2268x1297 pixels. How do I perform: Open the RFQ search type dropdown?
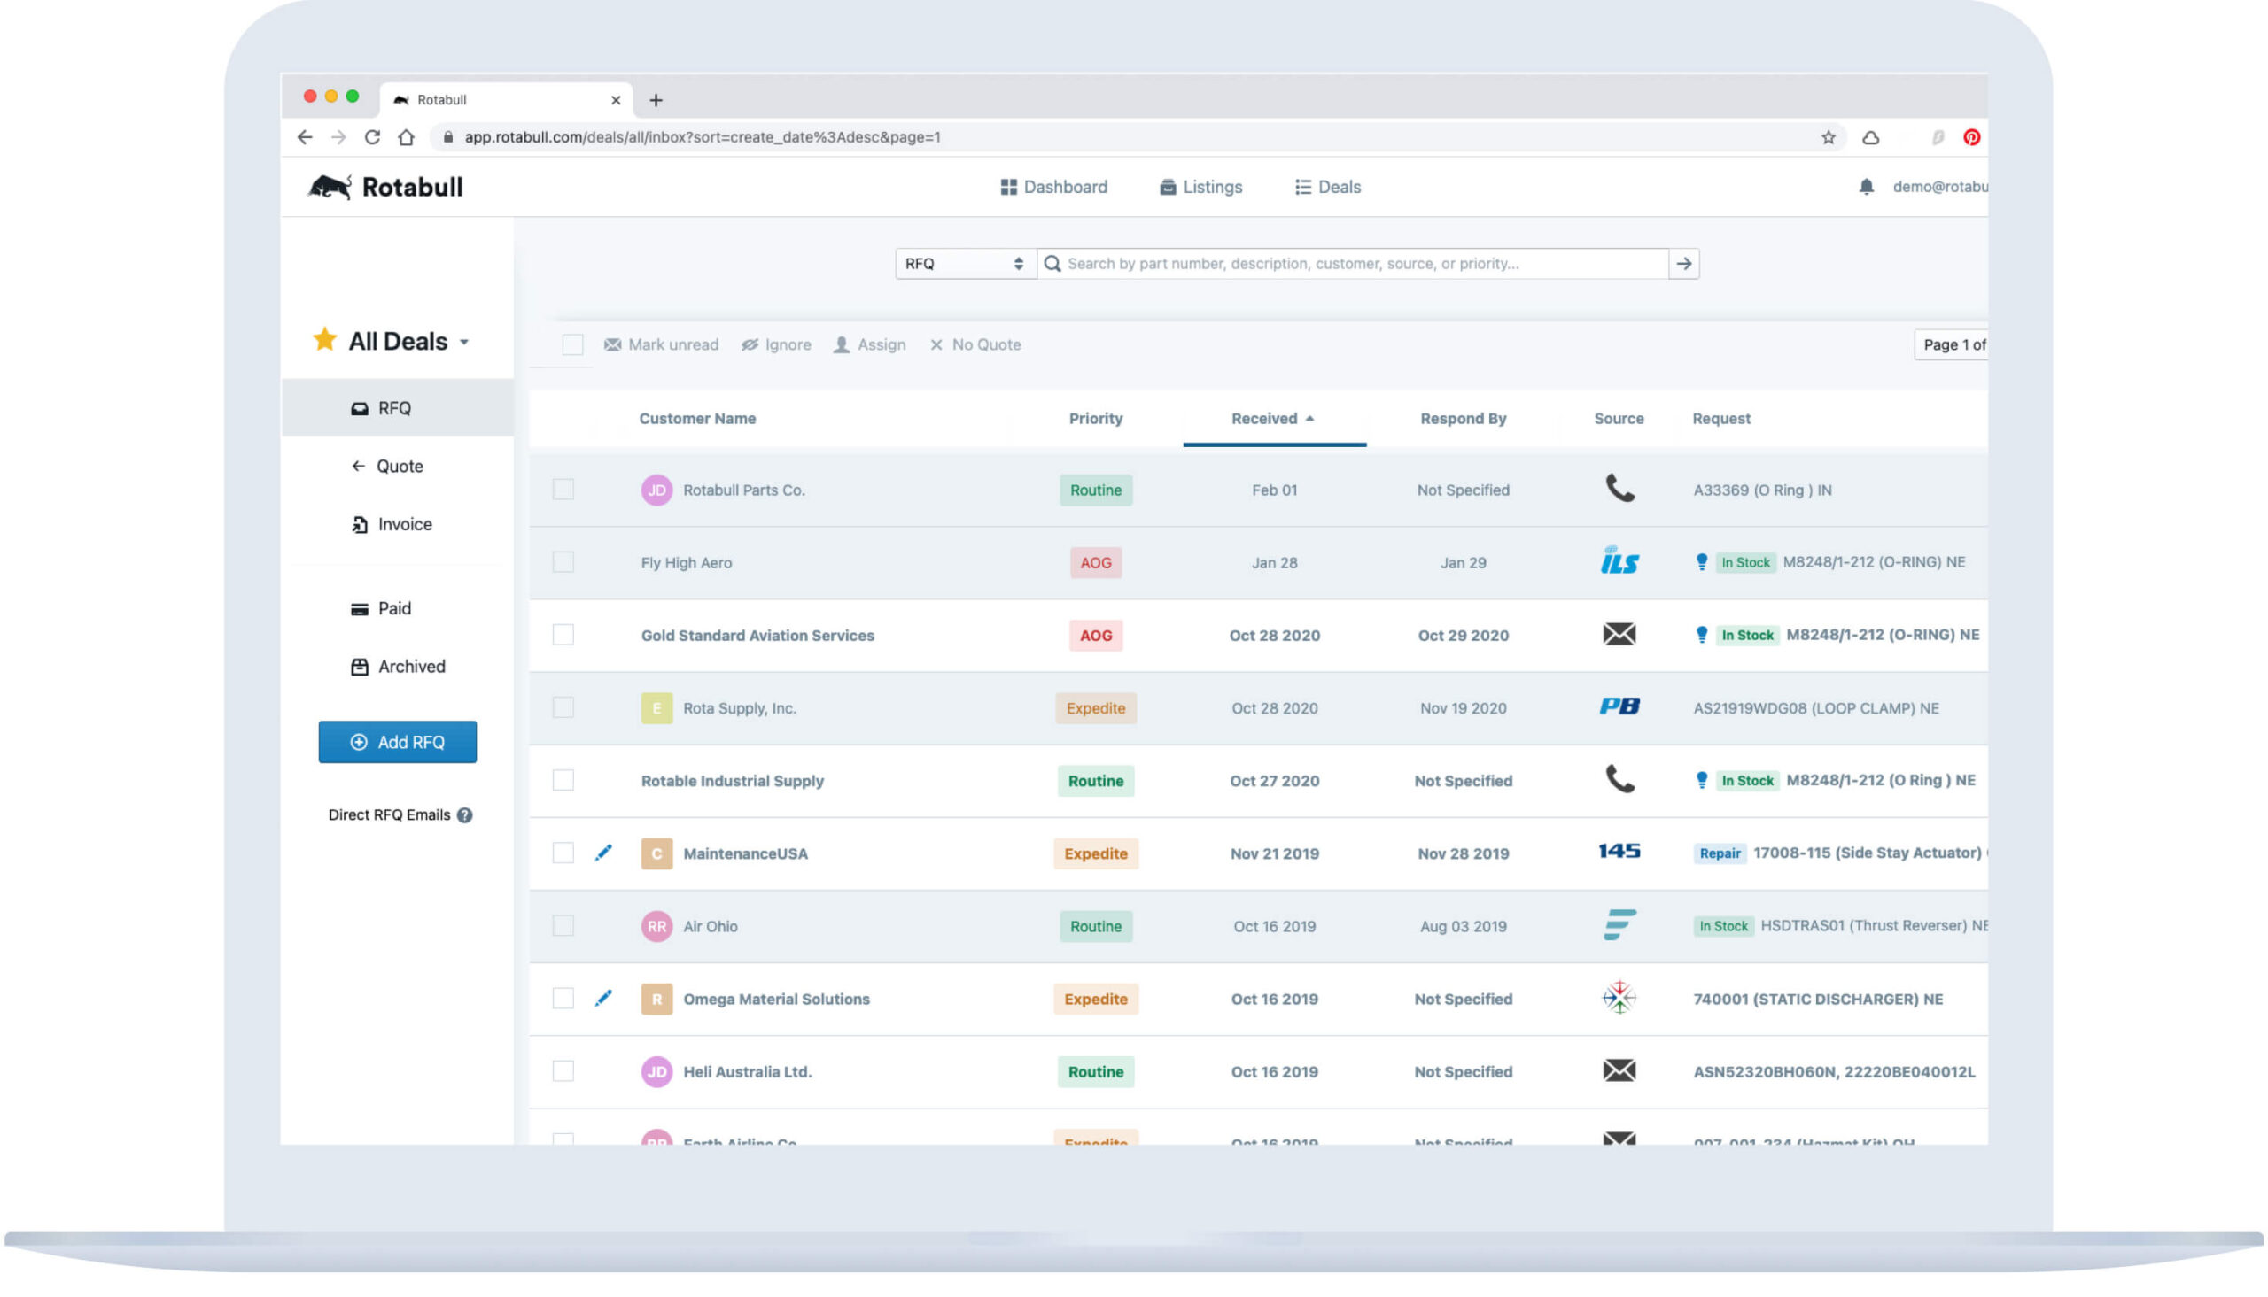[965, 264]
